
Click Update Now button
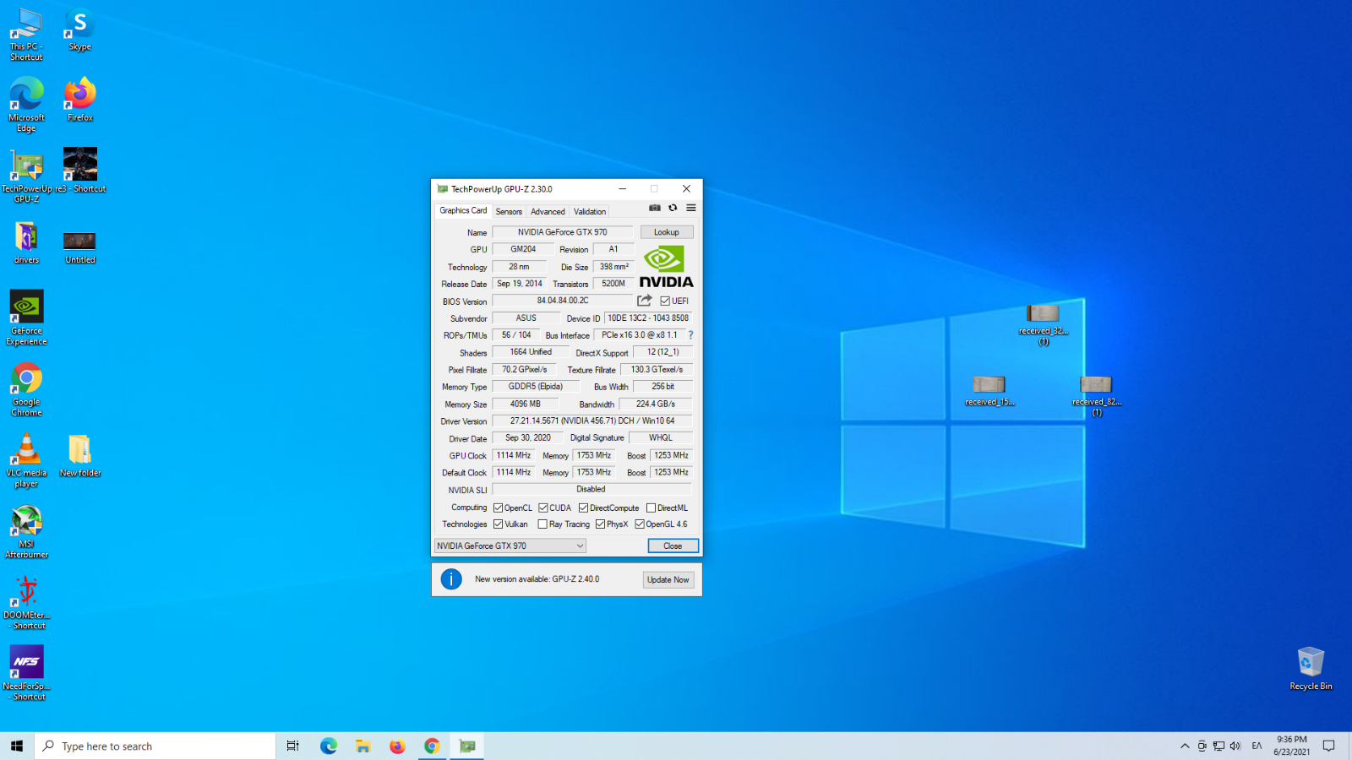click(x=668, y=579)
